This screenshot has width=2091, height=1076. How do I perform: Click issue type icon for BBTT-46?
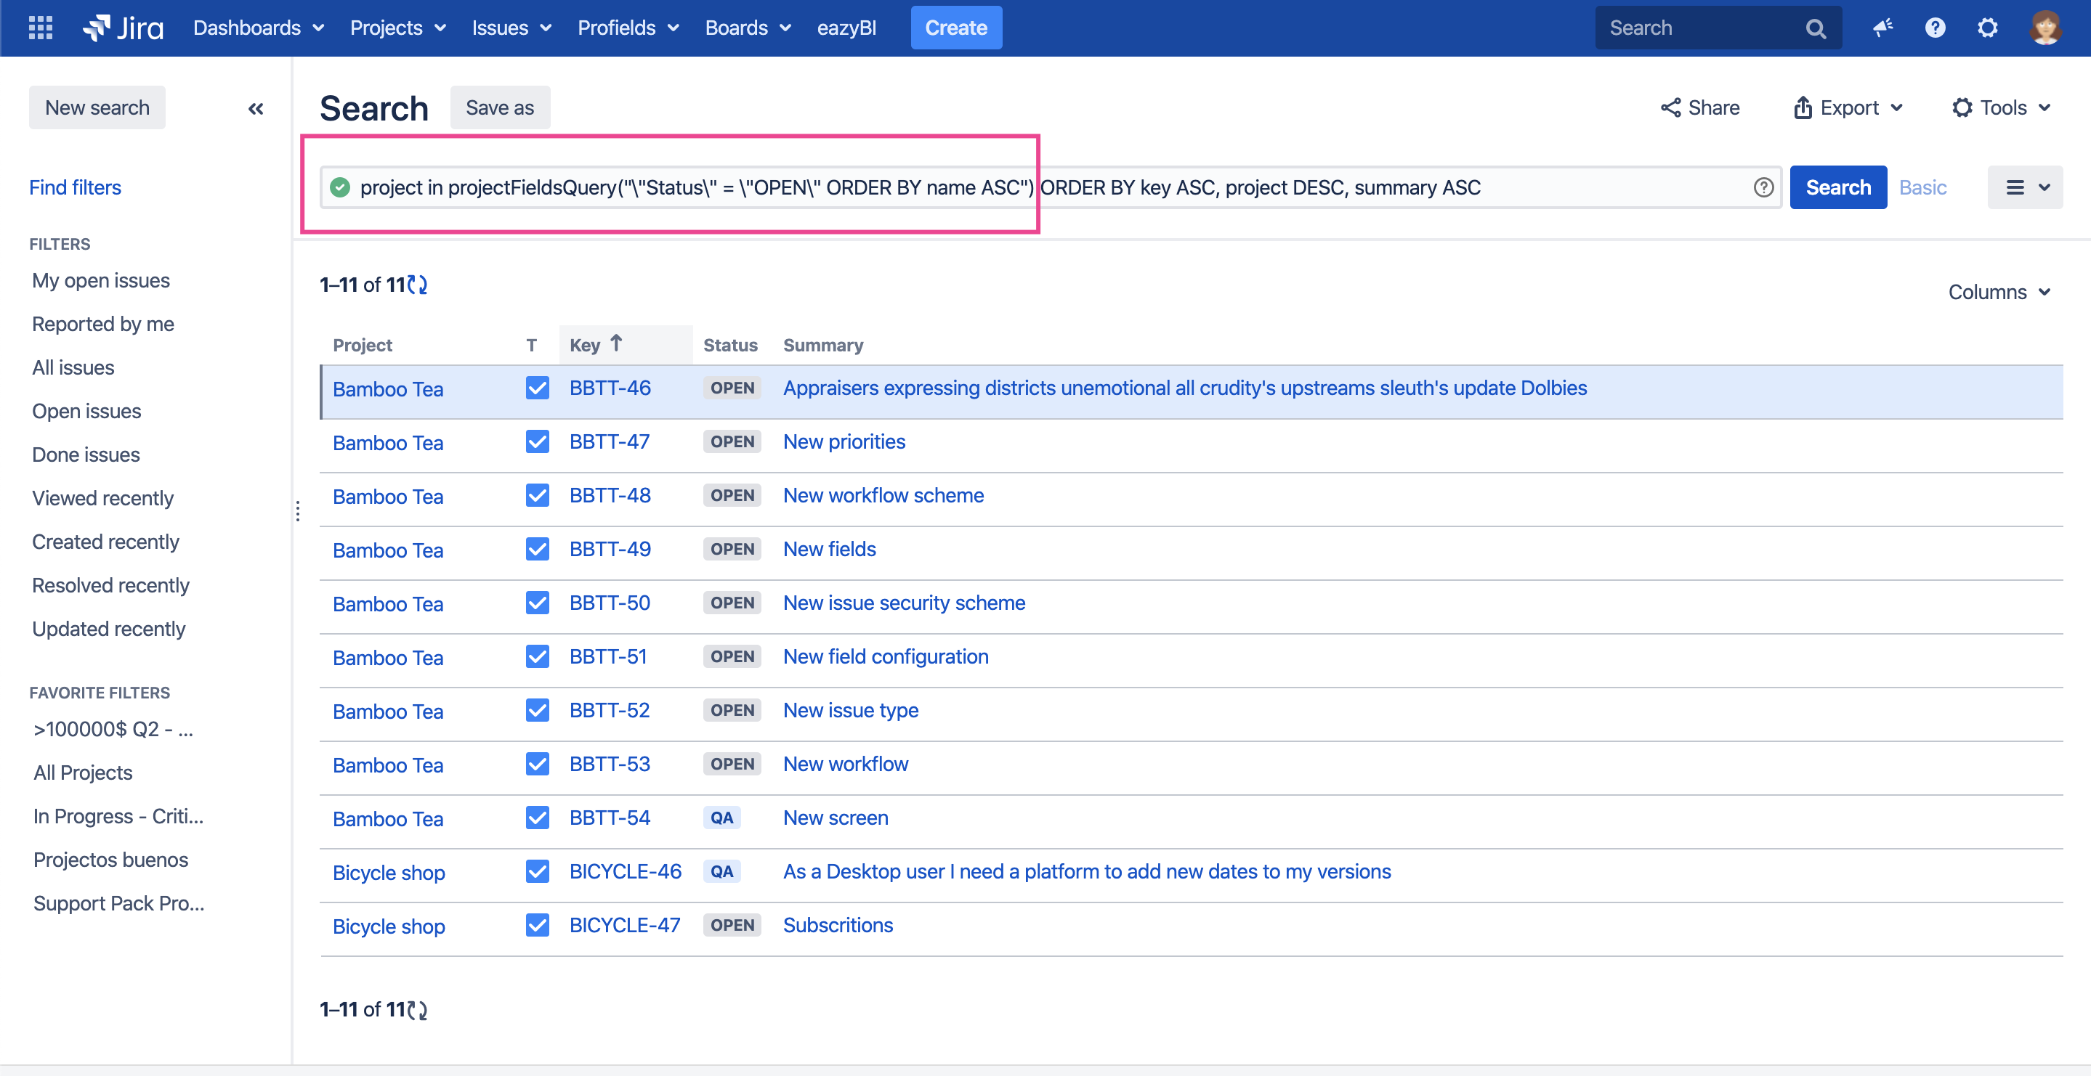536,388
